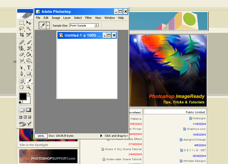
Task: Activate the Magic Wand tool
Action: pos(28,29)
